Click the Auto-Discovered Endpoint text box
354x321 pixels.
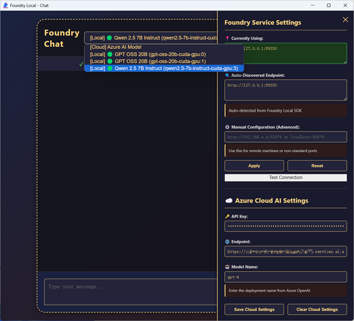[x=285, y=90]
